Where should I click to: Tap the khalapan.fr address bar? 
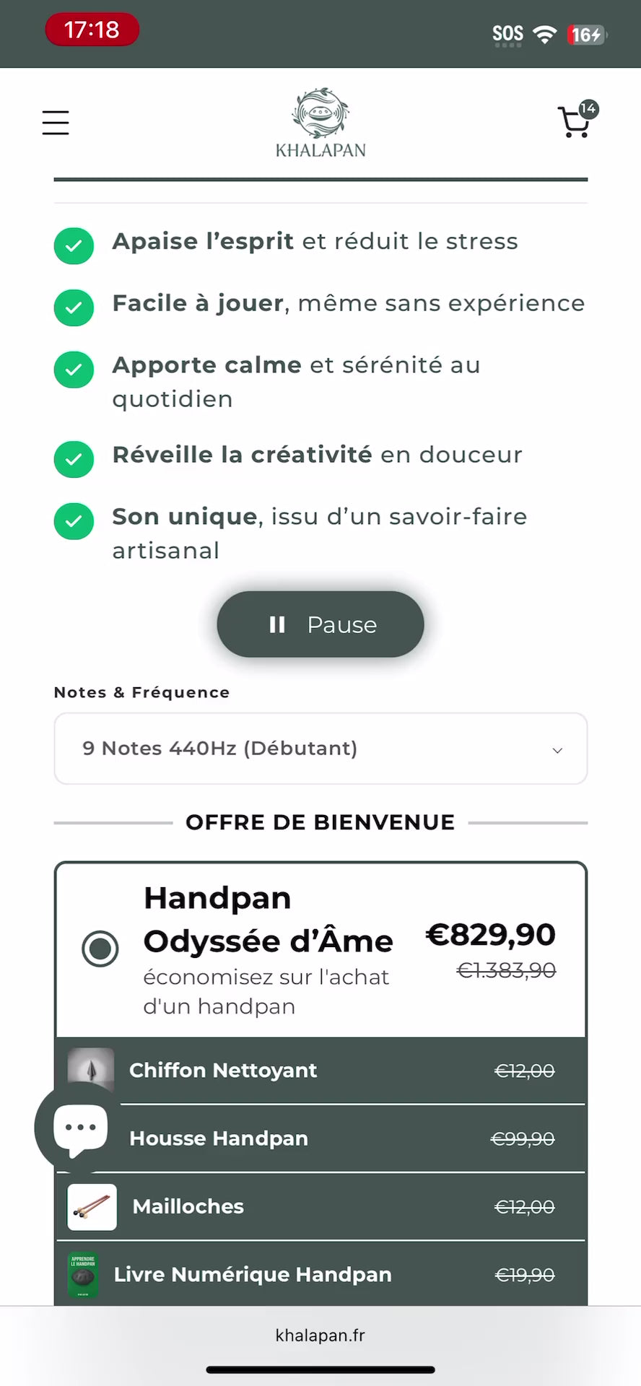(x=320, y=1335)
